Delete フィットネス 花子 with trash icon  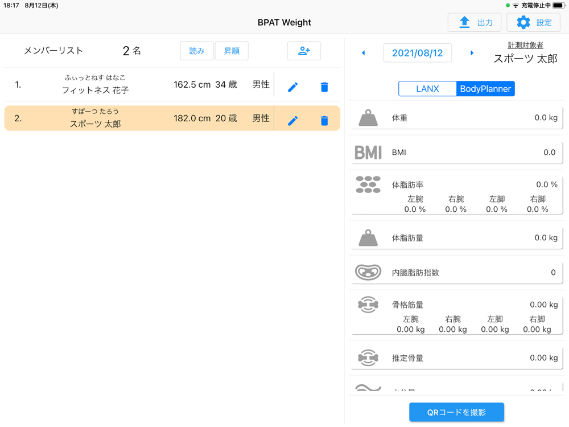click(324, 87)
